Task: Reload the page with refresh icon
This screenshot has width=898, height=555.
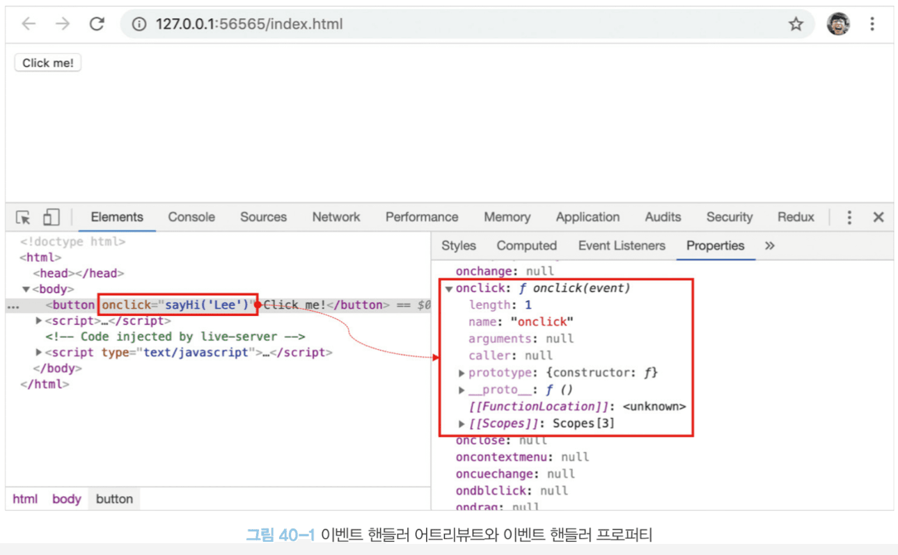Action: [x=97, y=24]
